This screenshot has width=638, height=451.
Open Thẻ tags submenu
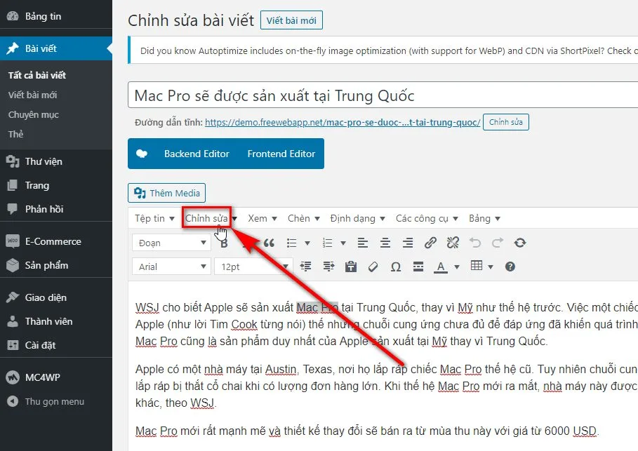click(x=16, y=134)
